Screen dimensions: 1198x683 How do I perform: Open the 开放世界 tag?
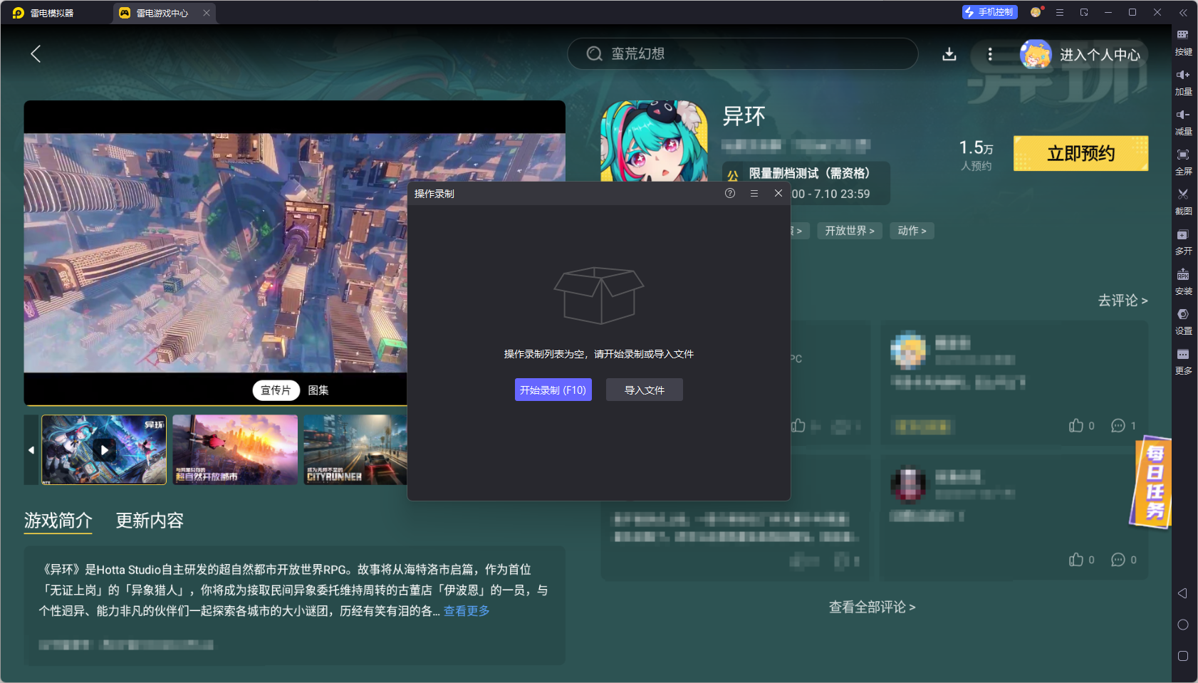pos(850,231)
